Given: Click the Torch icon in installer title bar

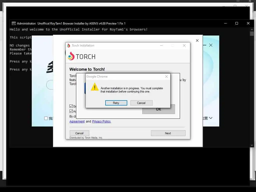Looking at the screenshot, I should (69, 45).
